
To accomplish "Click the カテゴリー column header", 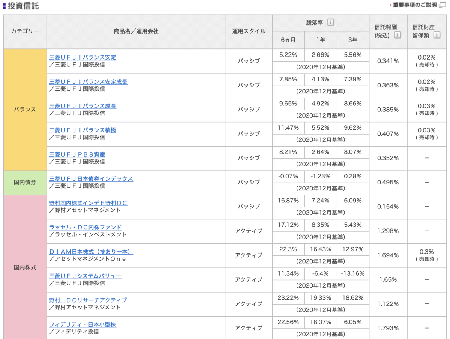I will click(25, 31).
